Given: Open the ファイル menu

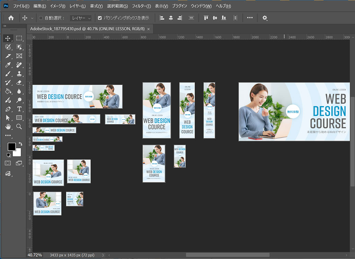Looking at the screenshot, I should 21,6.
